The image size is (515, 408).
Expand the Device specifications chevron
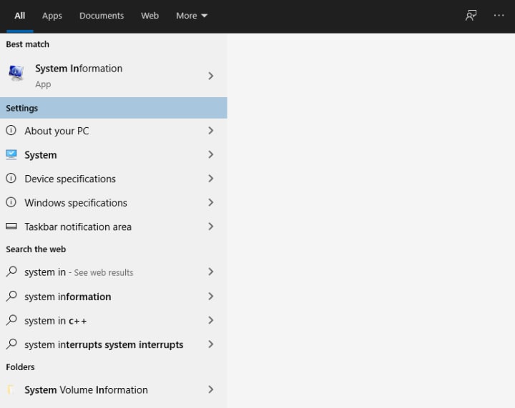click(210, 179)
